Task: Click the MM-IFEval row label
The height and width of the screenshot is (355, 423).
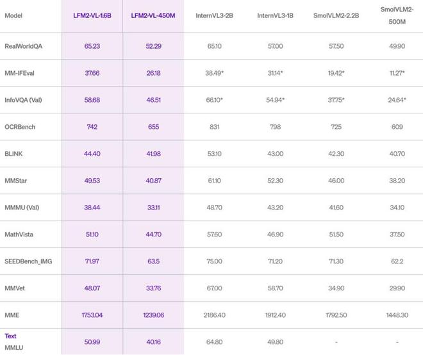Action: 19,73
